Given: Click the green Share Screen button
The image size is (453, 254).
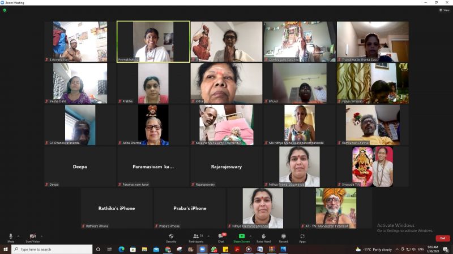Looking at the screenshot, I should click(x=242, y=238).
